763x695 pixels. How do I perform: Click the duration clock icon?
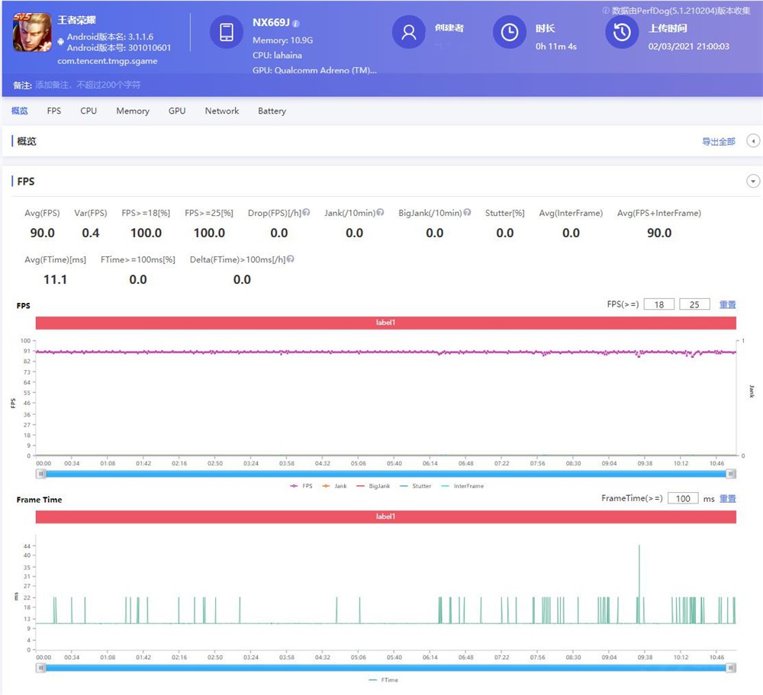(510, 32)
